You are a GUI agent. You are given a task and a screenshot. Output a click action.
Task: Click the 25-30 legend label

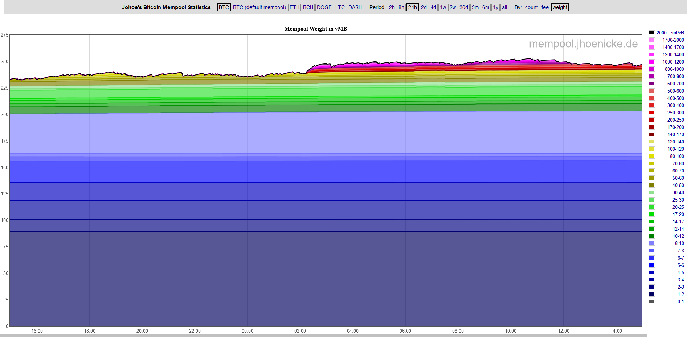[678, 200]
